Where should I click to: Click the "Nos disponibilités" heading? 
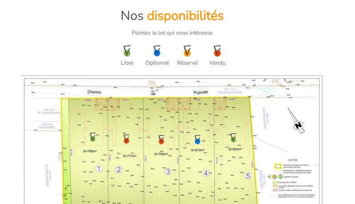point(172,16)
